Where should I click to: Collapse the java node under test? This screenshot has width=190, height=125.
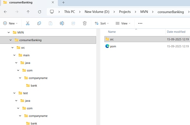point(16,101)
